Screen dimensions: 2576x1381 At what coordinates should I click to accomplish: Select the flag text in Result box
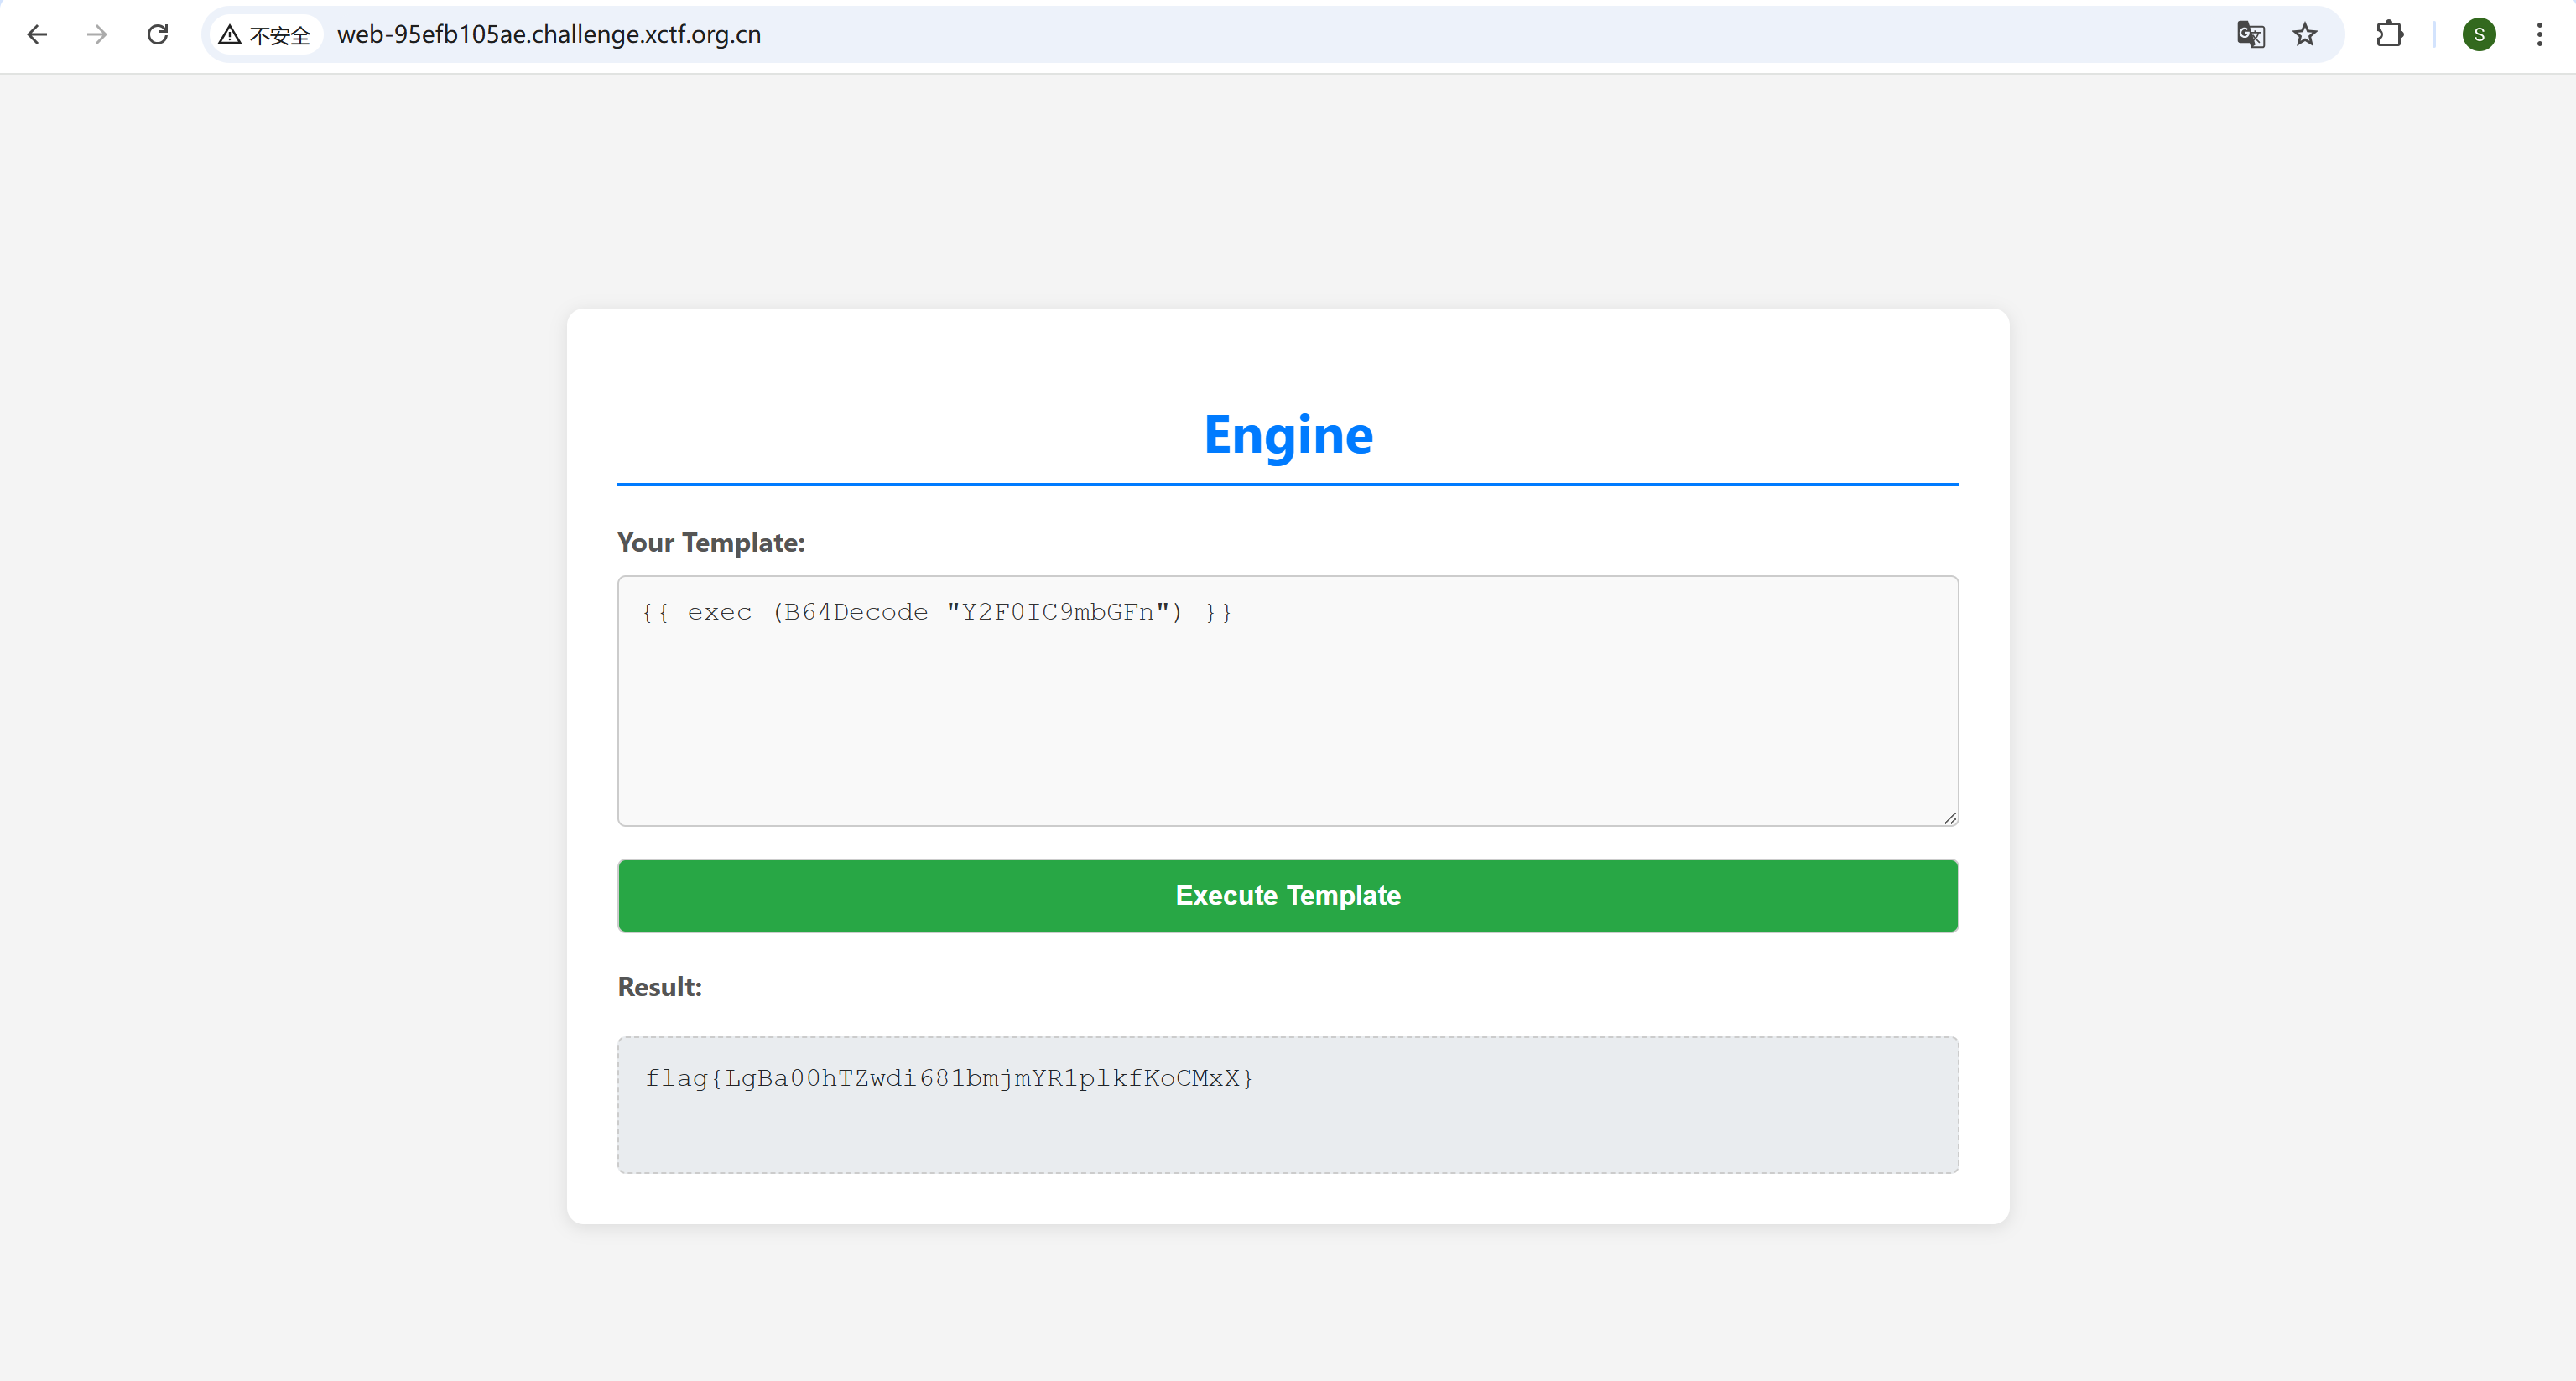pyautogui.click(x=949, y=1078)
